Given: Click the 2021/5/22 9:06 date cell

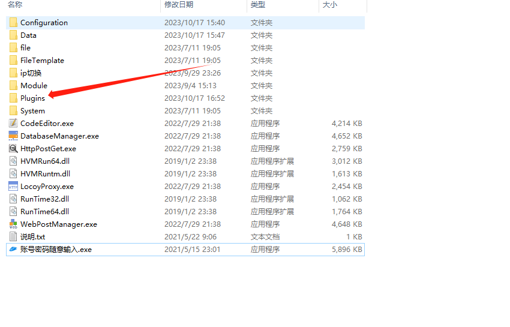Looking at the screenshot, I should [x=190, y=237].
